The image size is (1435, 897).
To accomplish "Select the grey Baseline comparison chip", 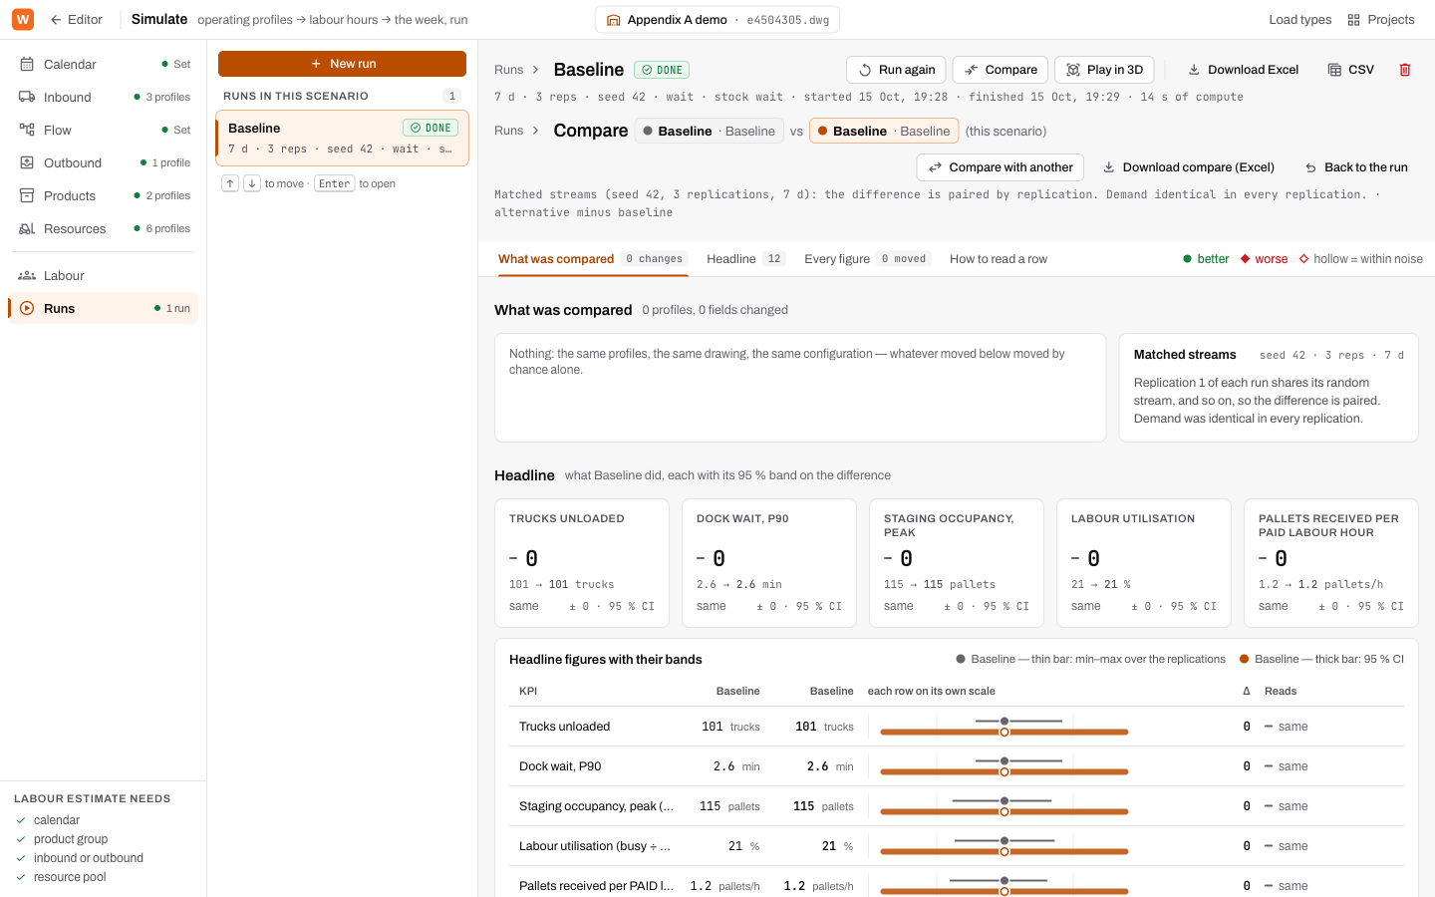I will 709,131.
